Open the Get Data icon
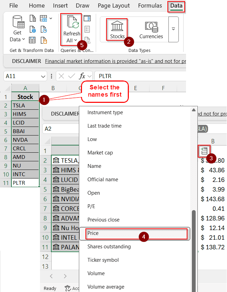Viewport: 227px width, 292px height. [18, 22]
